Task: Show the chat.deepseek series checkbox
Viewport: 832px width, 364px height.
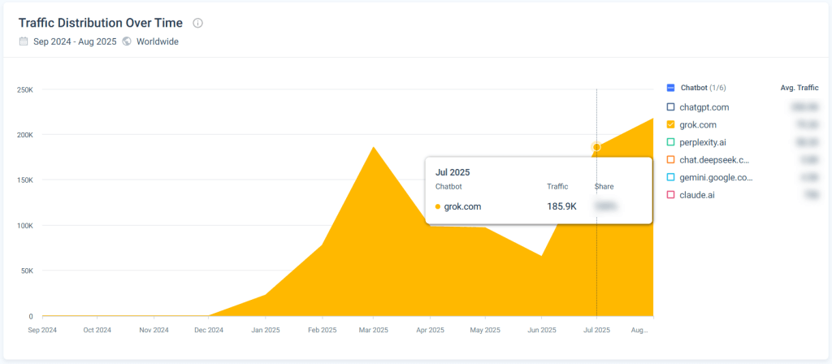Action: (x=670, y=160)
